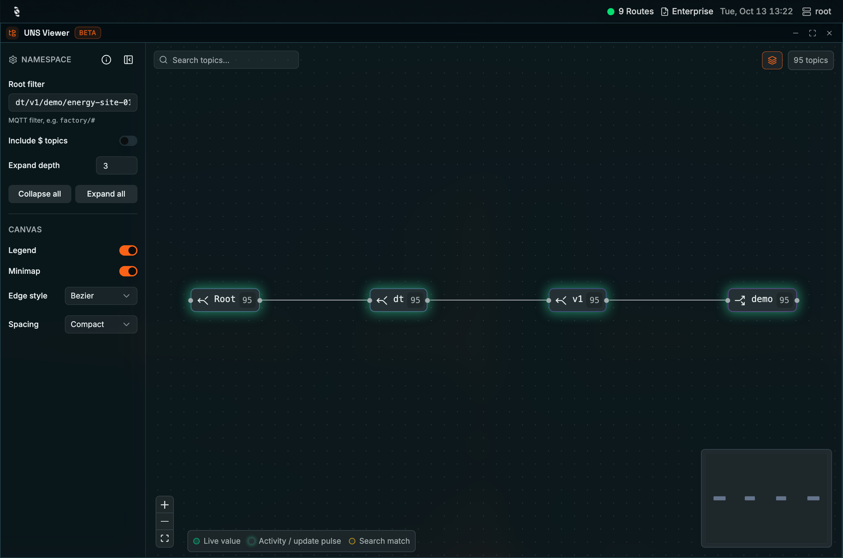The width and height of the screenshot is (843, 558).
Task: Click the Live value legend entry
Action: (217, 541)
